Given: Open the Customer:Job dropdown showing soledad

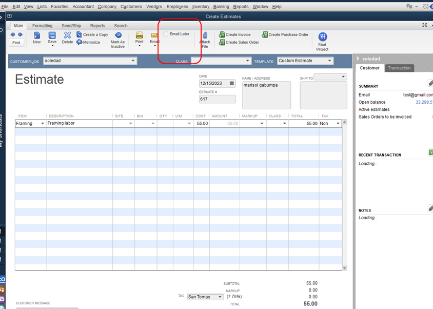Looking at the screenshot, I should point(133,61).
